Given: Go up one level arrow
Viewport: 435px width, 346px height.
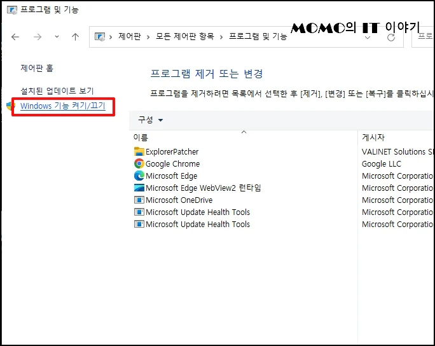Looking at the screenshot, I should tap(76, 37).
